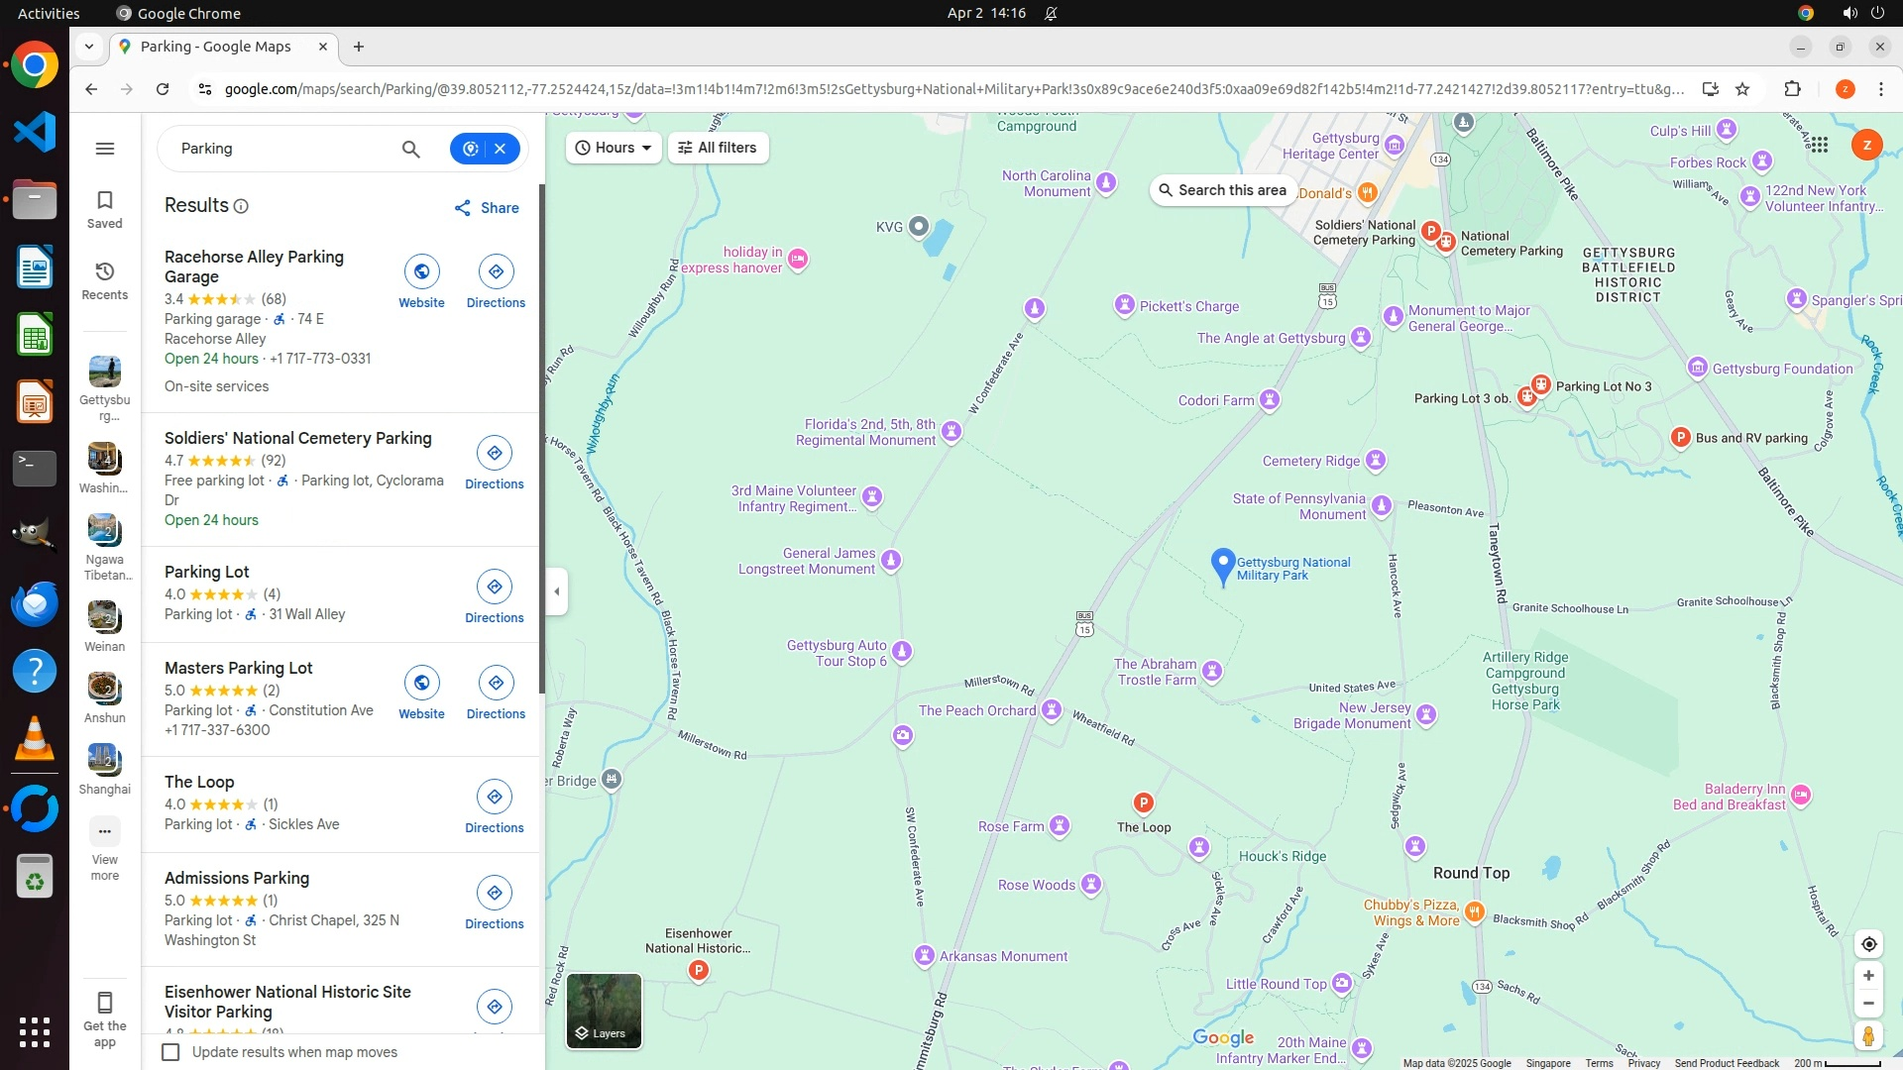Open All filters menu
This screenshot has height=1070, width=1903.
coord(718,148)
